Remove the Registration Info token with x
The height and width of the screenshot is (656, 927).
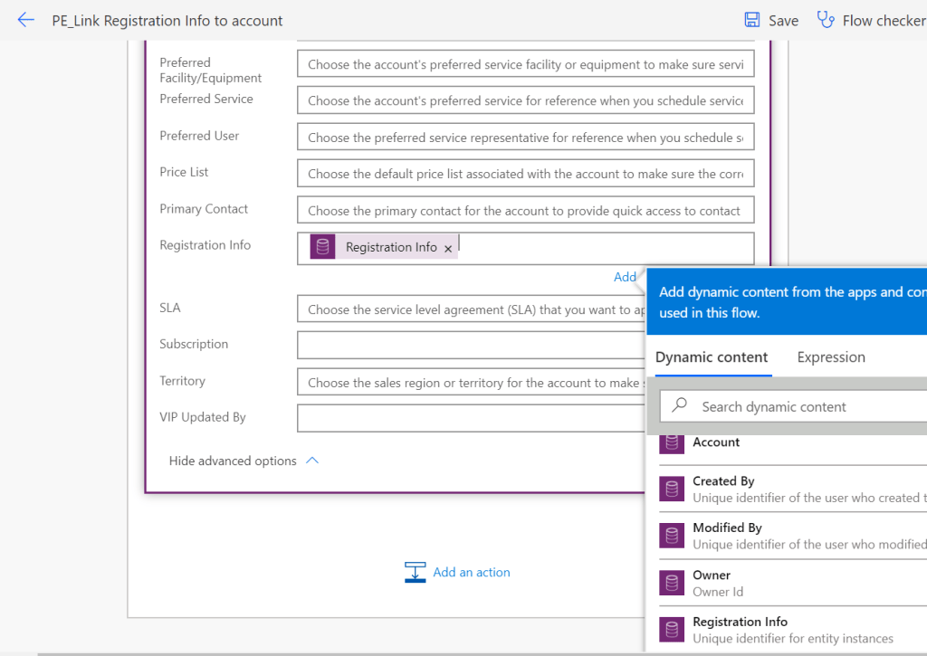coord(448,249)
